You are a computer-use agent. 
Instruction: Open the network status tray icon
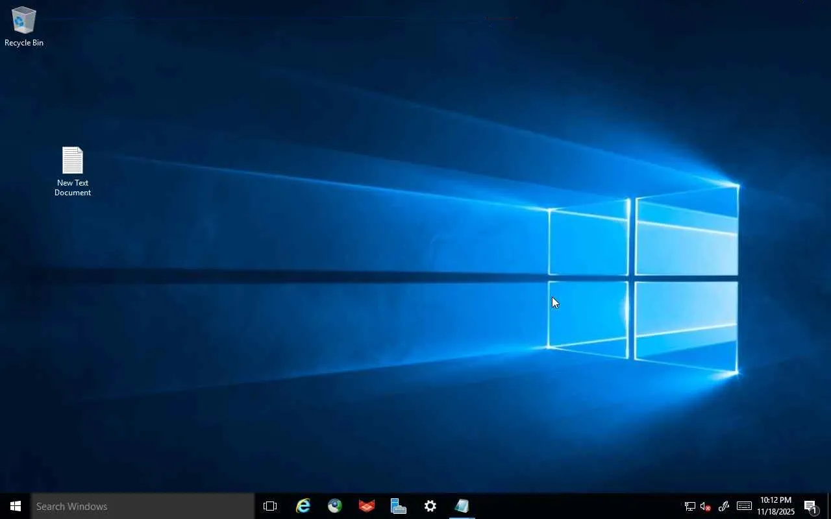pos(689,506)
